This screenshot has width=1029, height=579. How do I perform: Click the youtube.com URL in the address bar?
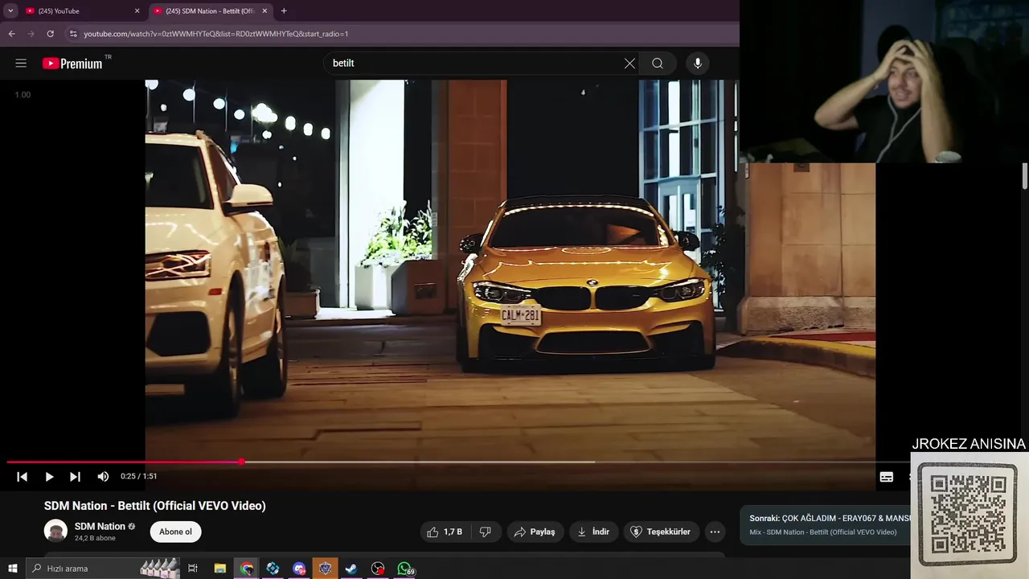pos(215,34)
